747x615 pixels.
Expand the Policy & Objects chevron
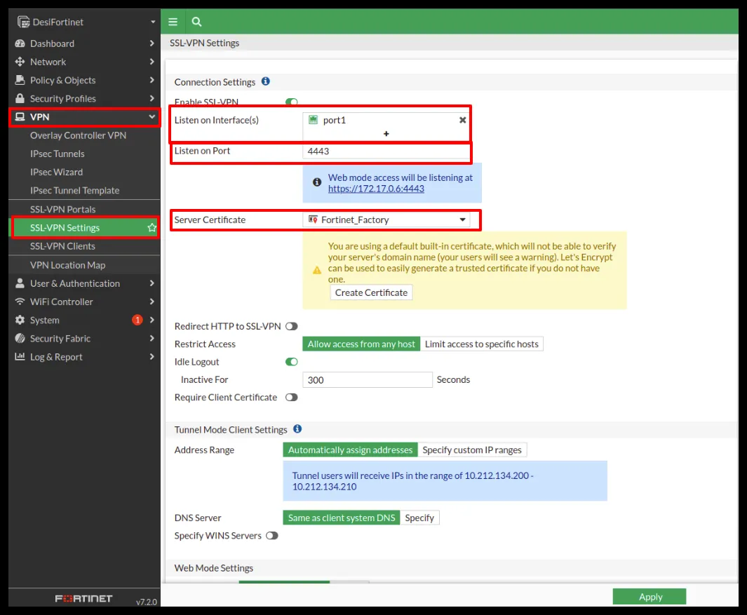click(152, 80)
